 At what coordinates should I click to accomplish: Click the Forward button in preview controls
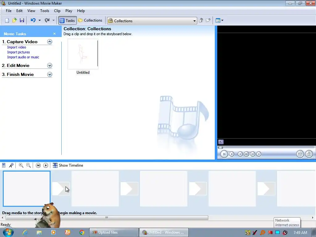pos(259,154)
